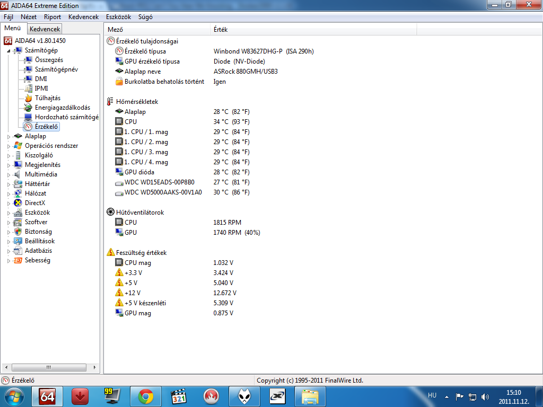Expand the Kiszolgáló tree node
This screenshot has height=407, width=543.
click(8, 156)
